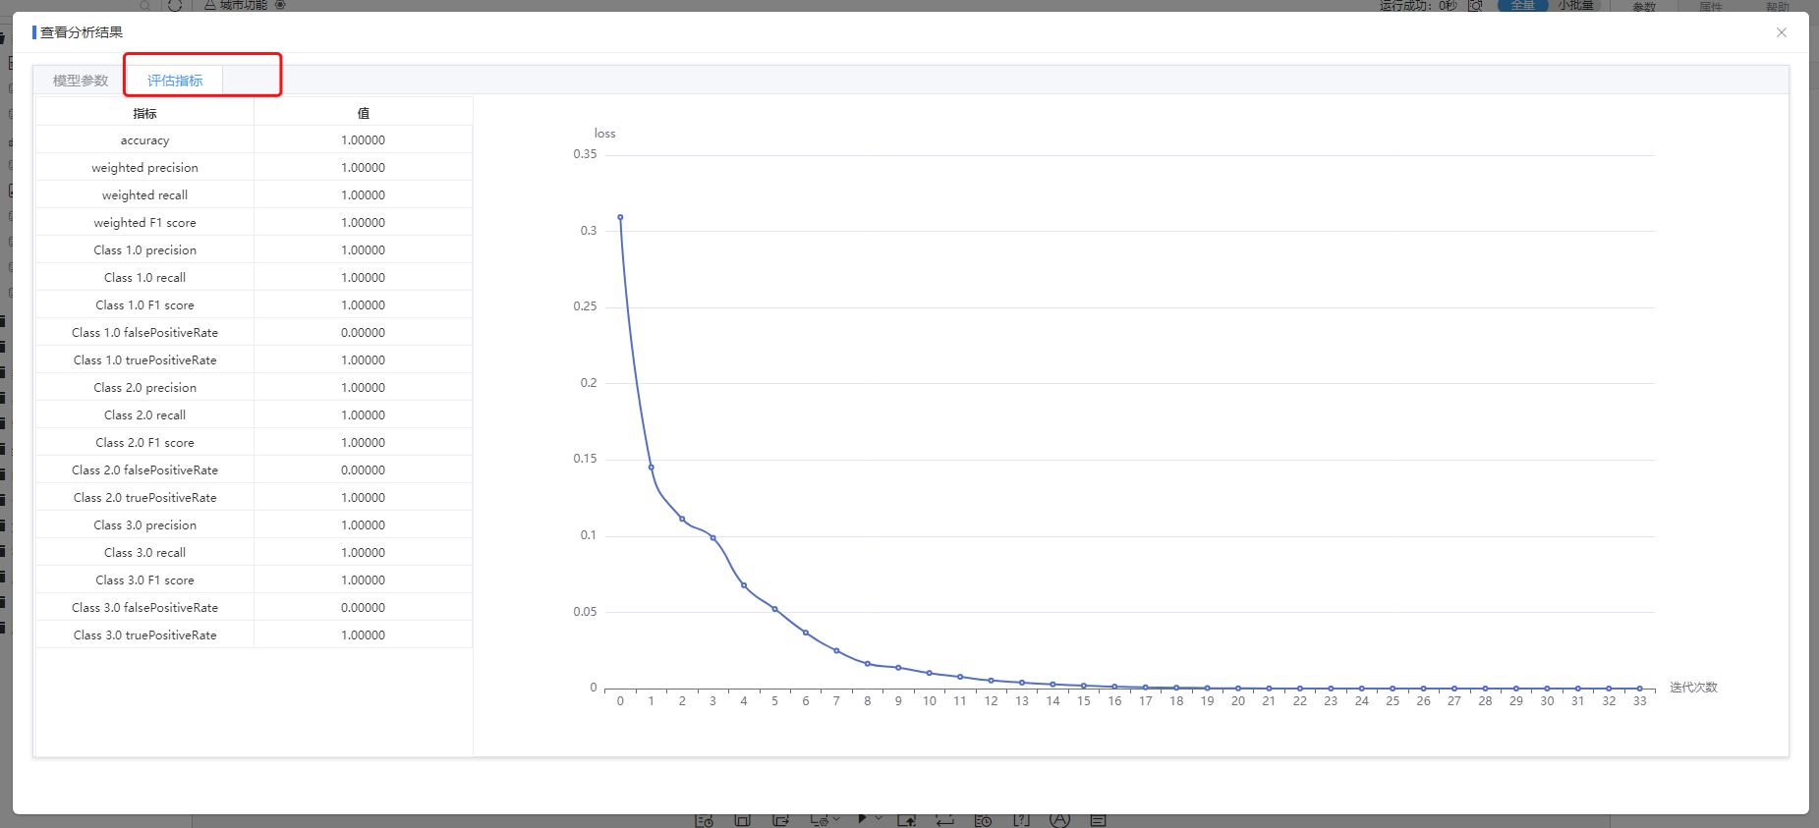Select the Class 3.0 F1 score cell
Viewport: 1819px width, 828px height.
click(144, 580)
